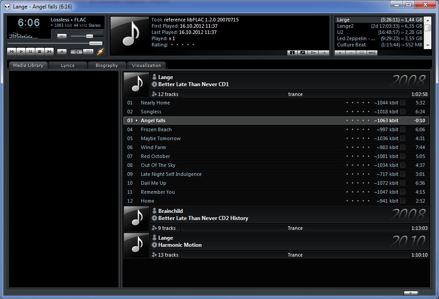Image resolution: width=439 pixels, height=299 pixels.
Task: Click the Better Late Than Never CD1 album cover
Action: tap(136, 85)
